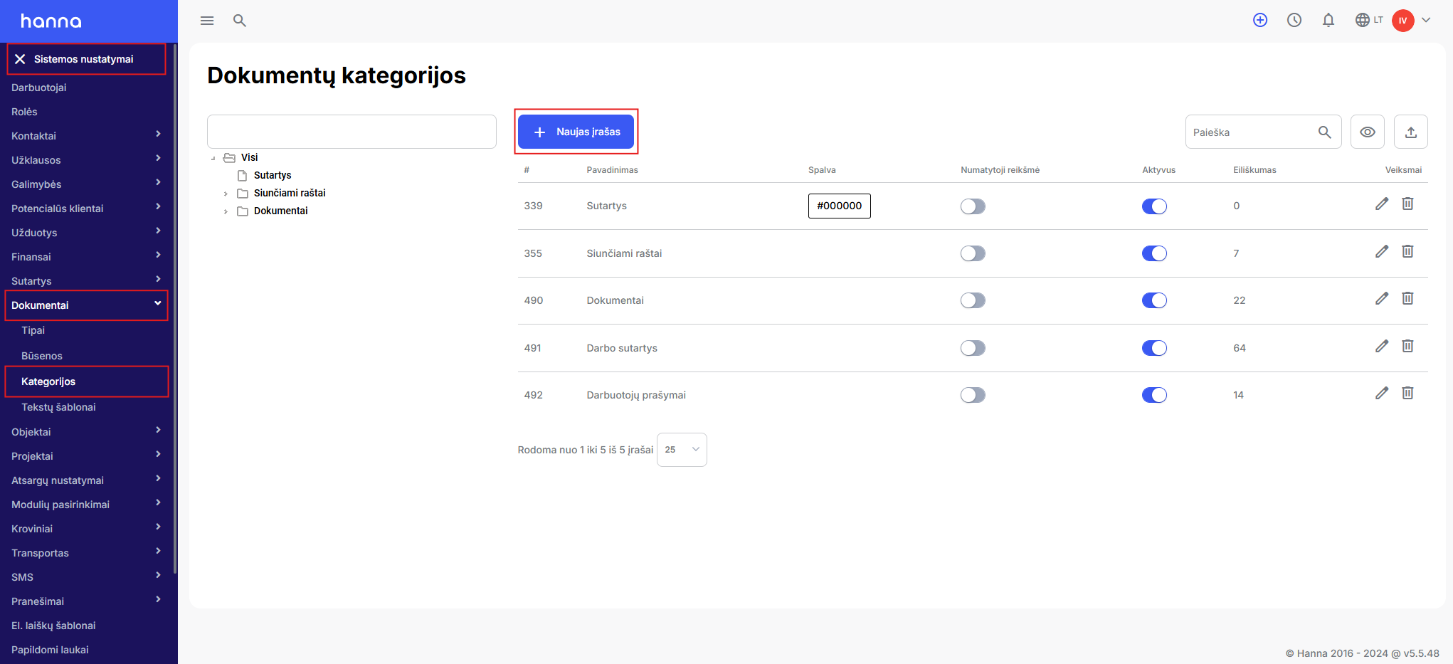The width and height of the screenshot is (1453, 664).
Task: Delete the Darbo sutartys row
Action: [x=1407, y=346]
